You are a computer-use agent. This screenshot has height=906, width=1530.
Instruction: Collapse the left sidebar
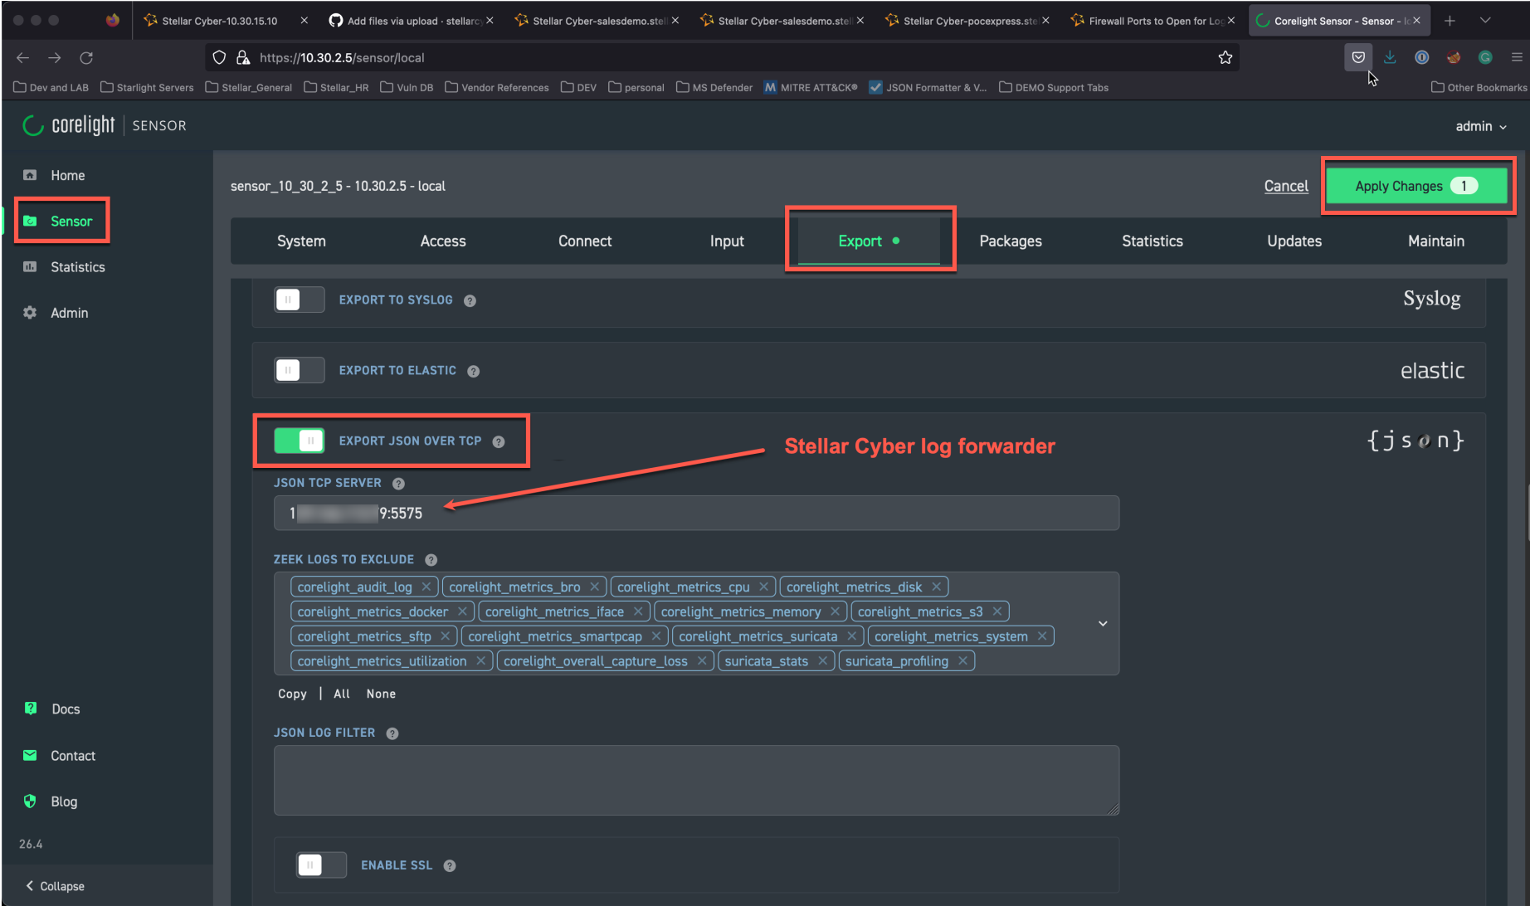(55, 886)
